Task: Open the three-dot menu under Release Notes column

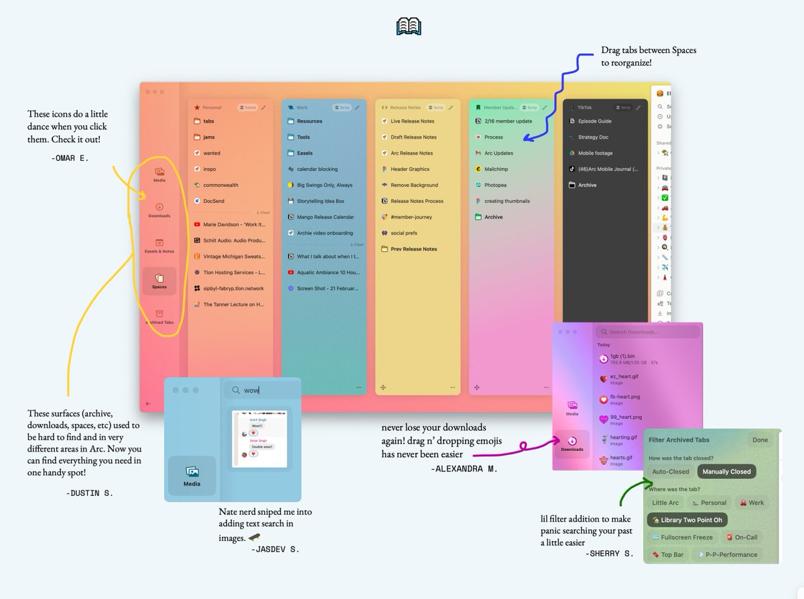Action: click(x=452, y=387)
